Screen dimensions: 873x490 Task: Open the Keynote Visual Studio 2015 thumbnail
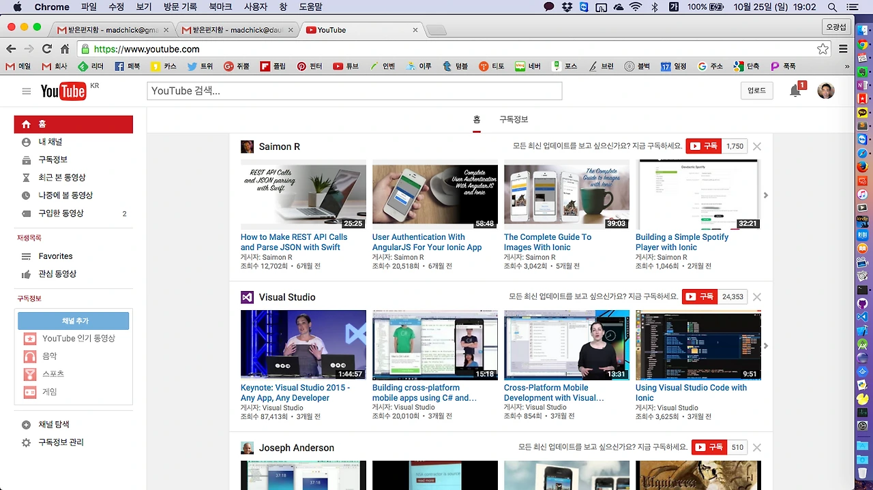coord(303,345)
